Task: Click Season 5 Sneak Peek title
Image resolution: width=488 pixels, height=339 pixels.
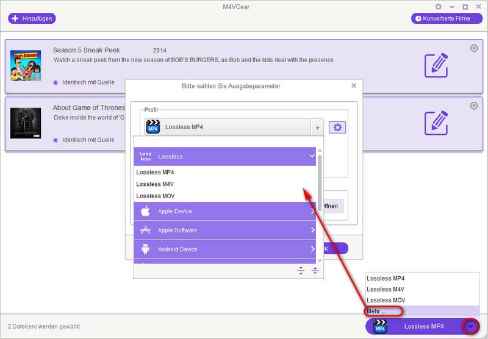Action: (86, 50)
